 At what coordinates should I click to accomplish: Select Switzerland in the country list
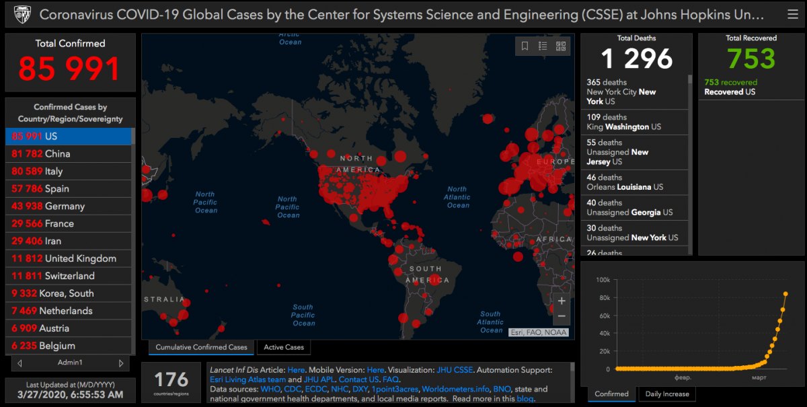[x=68, y=276]
